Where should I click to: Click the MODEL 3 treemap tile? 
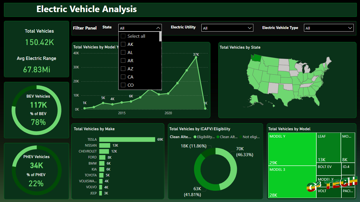[x=292, y=182]
